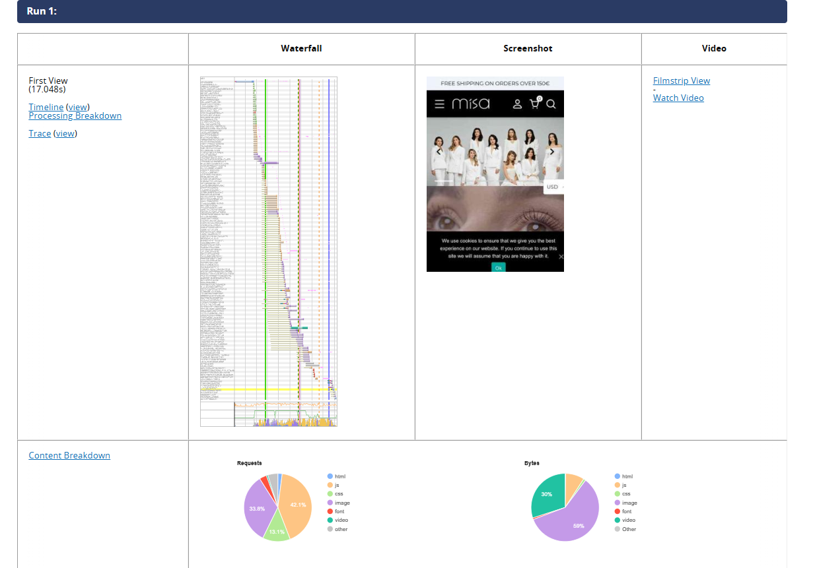
Task: Open the Processing Breakdown link
Action: pyautogui.click(x=75, y=115)
